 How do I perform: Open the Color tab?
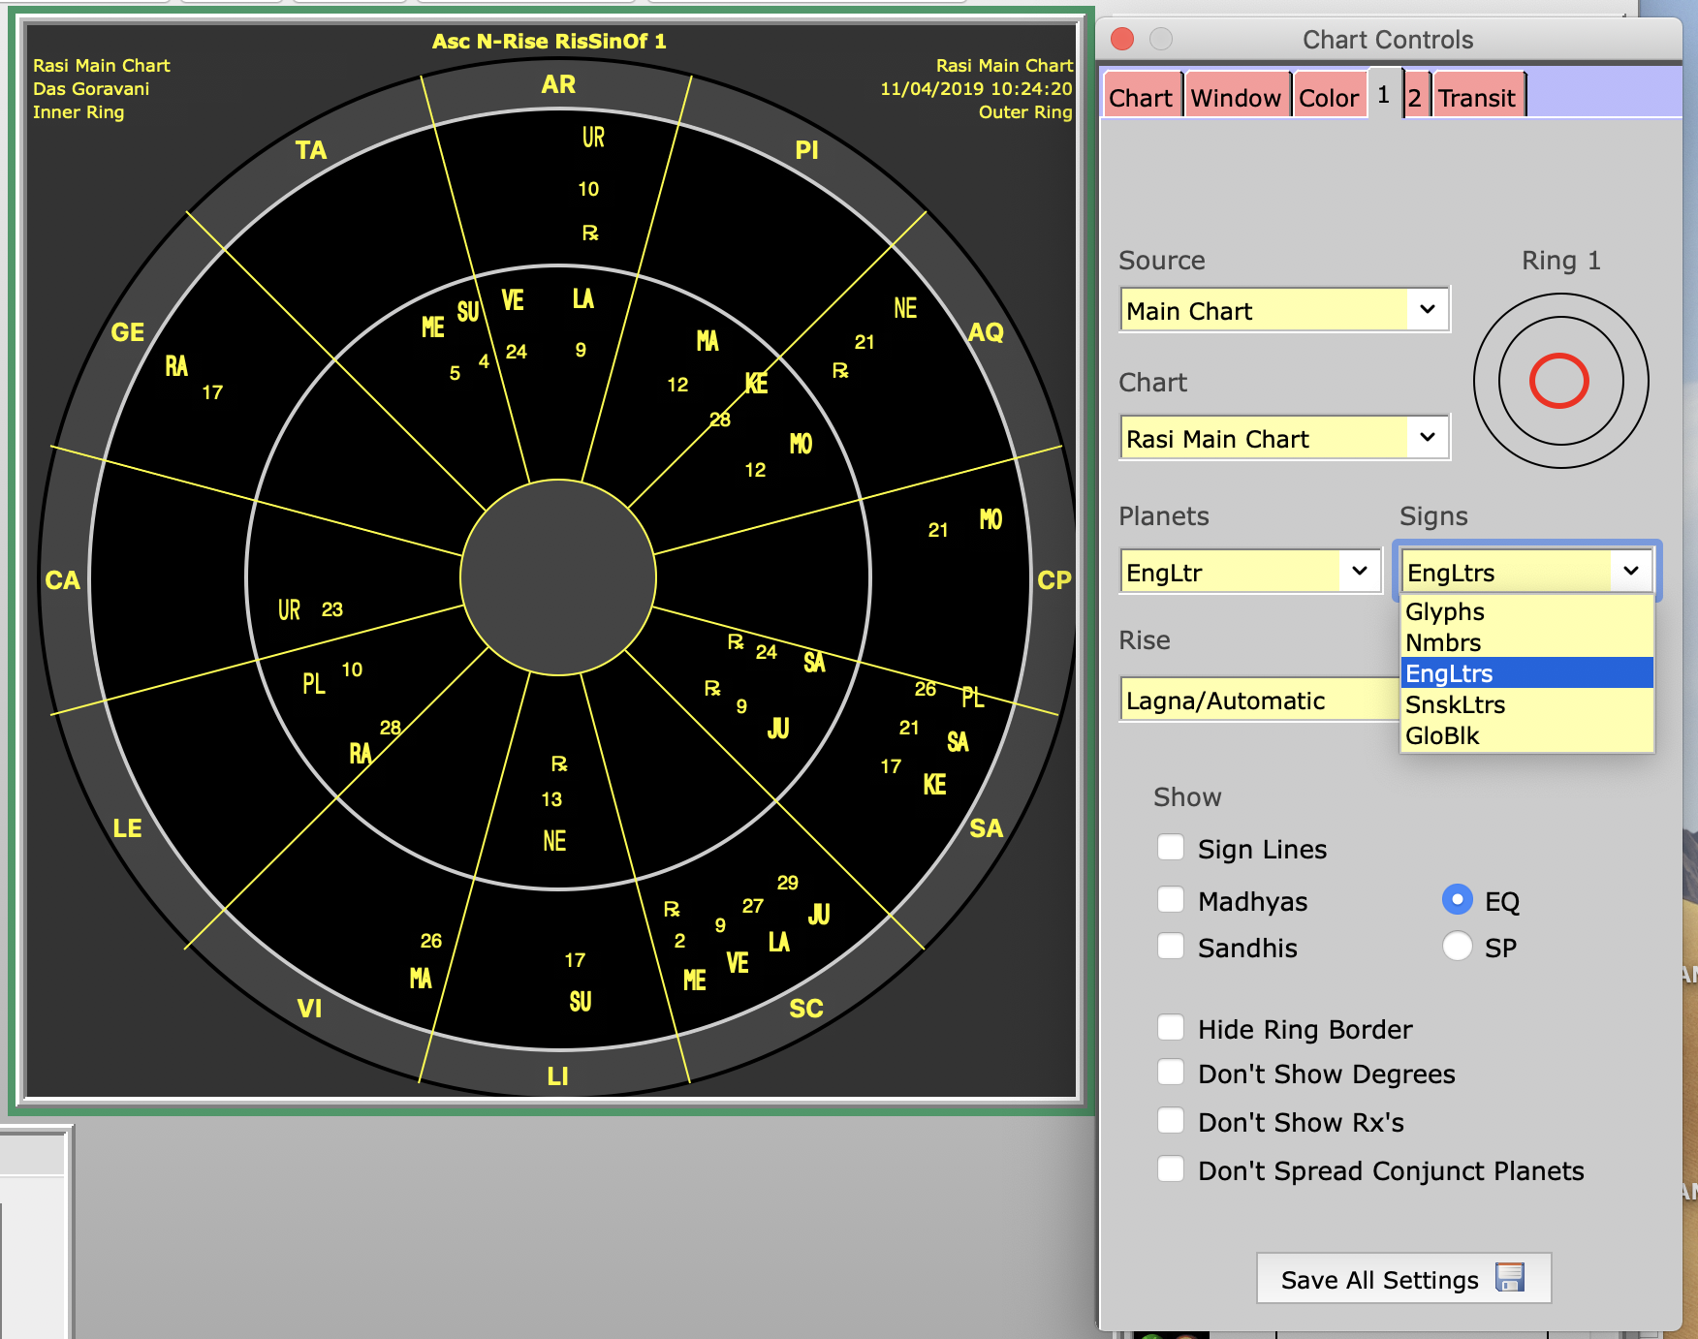1328,98
